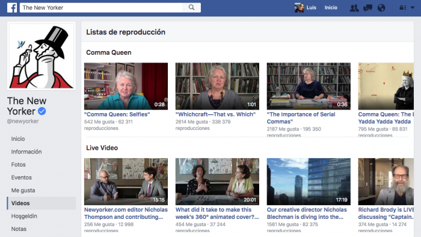The image size is (421, 237).
Task: Open Me gusta sidebar tab
Action: tap(23, 190)
